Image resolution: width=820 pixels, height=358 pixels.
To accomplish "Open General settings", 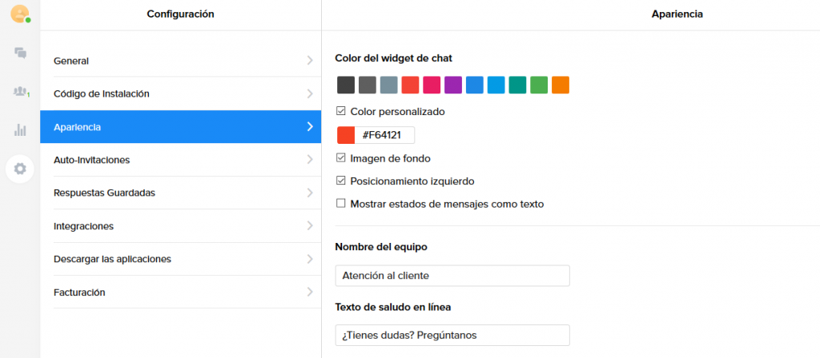I will [x=180, y=61].
